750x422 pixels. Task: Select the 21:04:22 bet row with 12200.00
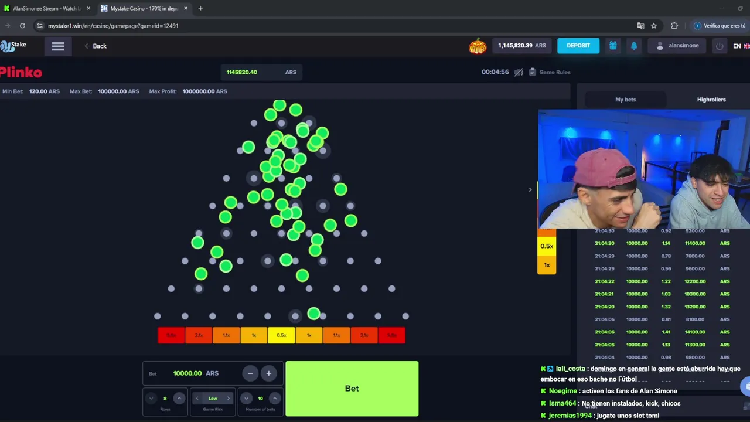point(662,281)
